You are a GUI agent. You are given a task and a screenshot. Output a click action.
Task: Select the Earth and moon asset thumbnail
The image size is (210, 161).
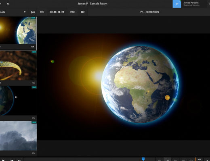[18, 101]
